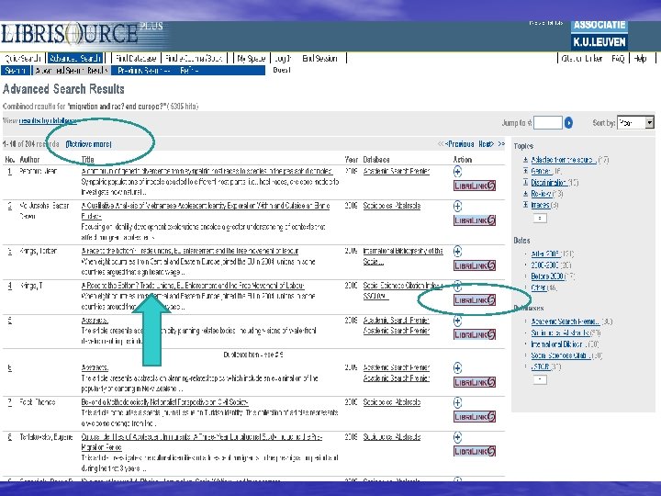Open the Help link in header
The width and height of the screenshot is (661, 496).
[641, 58]
